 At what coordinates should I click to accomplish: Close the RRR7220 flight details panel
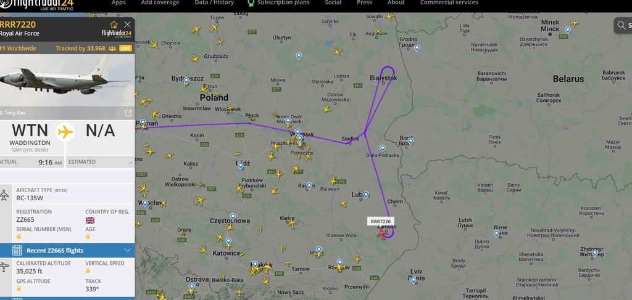(127, 25)
